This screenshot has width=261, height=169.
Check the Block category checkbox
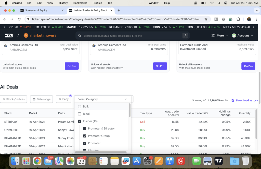click(80, 114)
